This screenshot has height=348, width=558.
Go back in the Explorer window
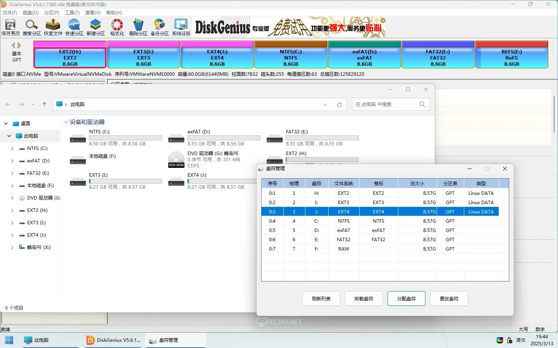(x=8, y=104)
